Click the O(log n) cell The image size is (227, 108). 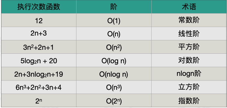(114, 60)
